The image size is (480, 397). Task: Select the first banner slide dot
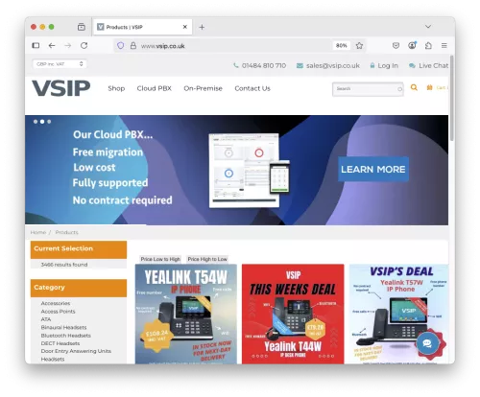tap(36, 122)
